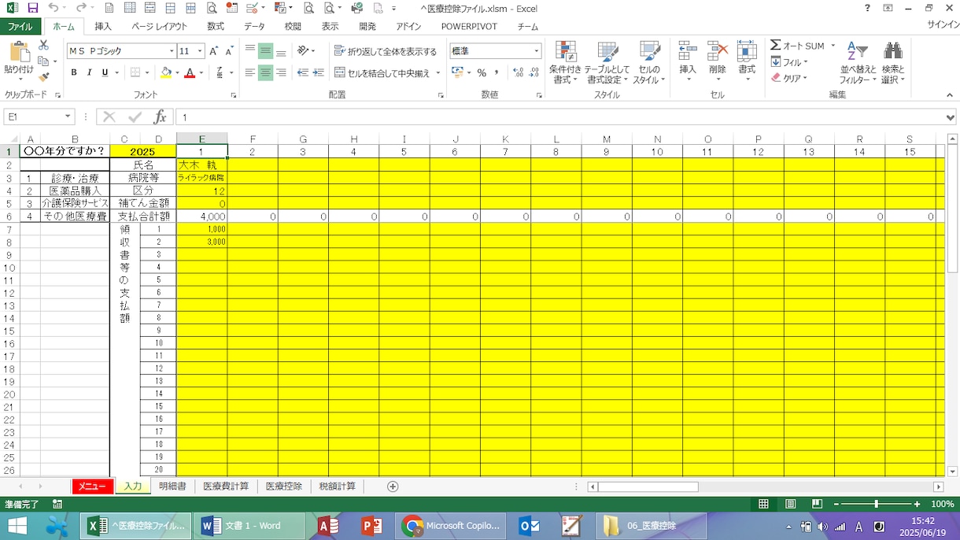
Task: Click the Clear (クリア) button
Action: click(x=788, y=78)
